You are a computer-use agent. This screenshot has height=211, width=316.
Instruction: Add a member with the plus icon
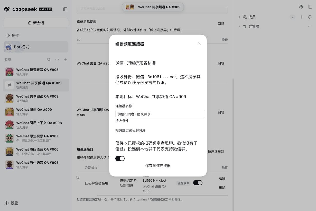(x=302, y=17)
